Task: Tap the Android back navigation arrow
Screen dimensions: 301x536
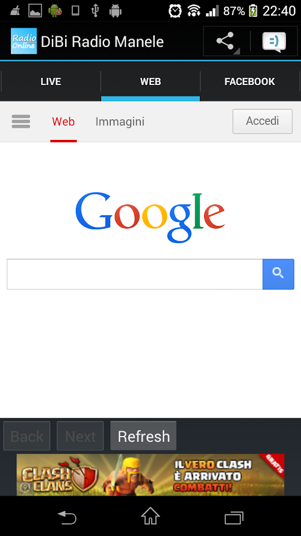Action: pyautogui.click(x=67, y=517)
